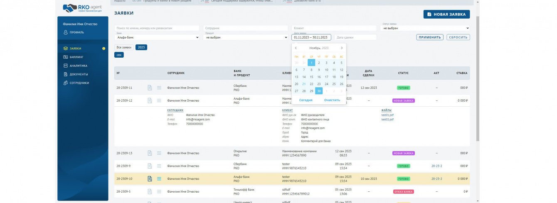This screenshot has height=203, width=557.
Task: Open the test01.pdf file link
Action: tap(387, 115)
